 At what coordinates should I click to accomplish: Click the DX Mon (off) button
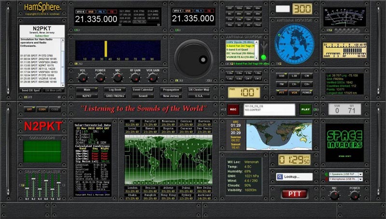(x=54, y=90)
